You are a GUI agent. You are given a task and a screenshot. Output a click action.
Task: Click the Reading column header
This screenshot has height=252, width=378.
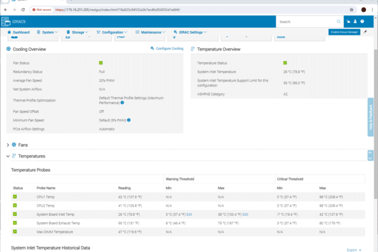(x=125, y=188)
